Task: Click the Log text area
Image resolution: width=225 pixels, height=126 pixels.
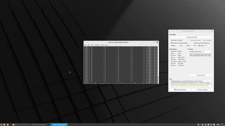Action: (x=191, y=83)
